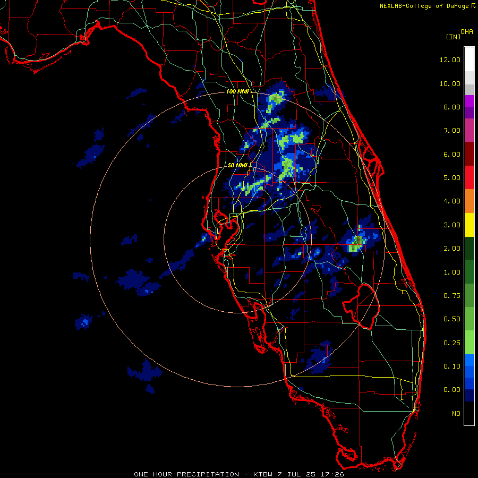
Task: Click the ND legend label
Action: point(456,414)
